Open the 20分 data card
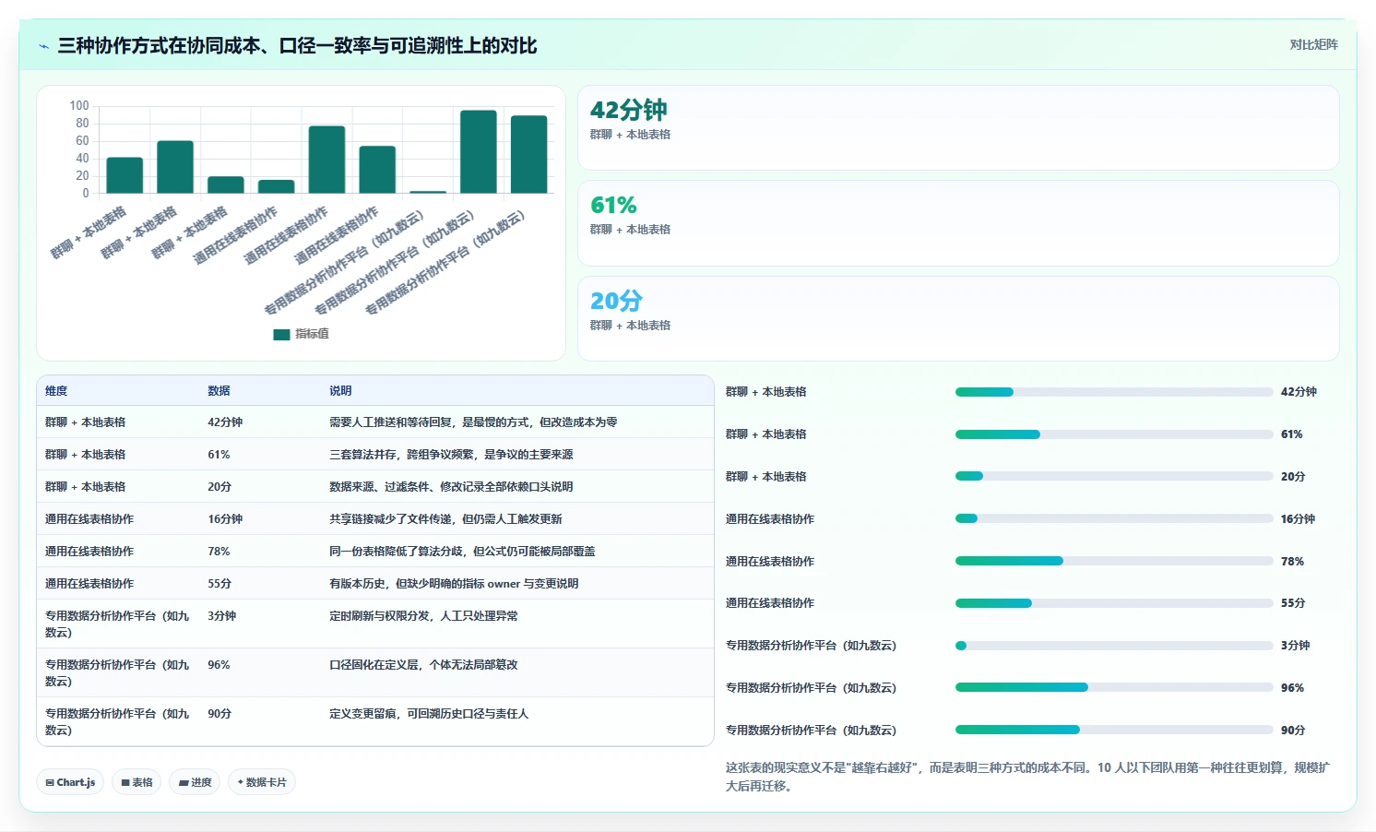The height and width of the screenshot is (832, 1376). tap(958, 318)
